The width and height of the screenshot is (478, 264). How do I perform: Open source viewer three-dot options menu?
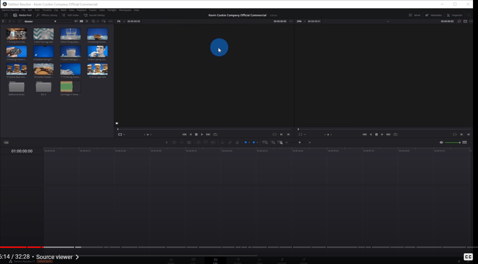click(x=291, y=21)
